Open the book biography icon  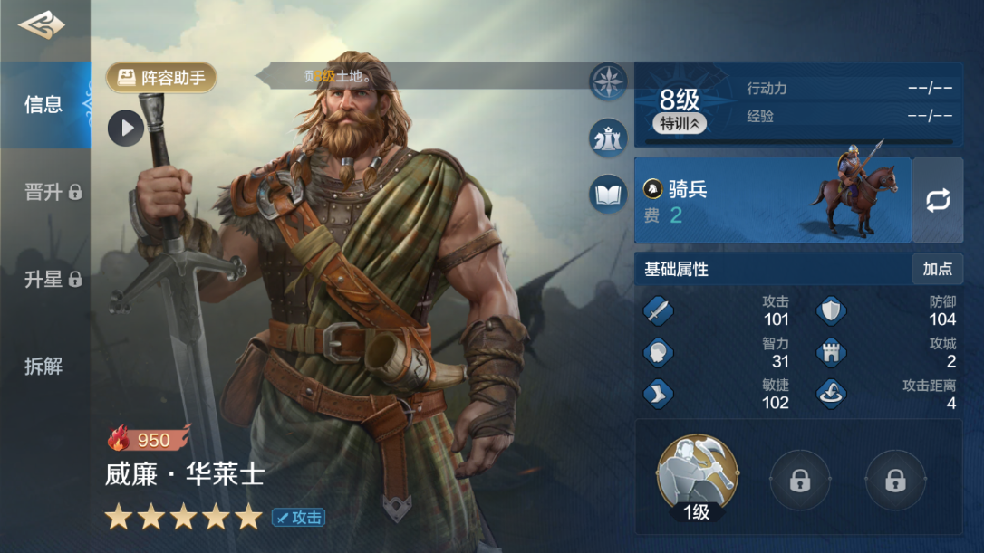[x=608, y=194]
